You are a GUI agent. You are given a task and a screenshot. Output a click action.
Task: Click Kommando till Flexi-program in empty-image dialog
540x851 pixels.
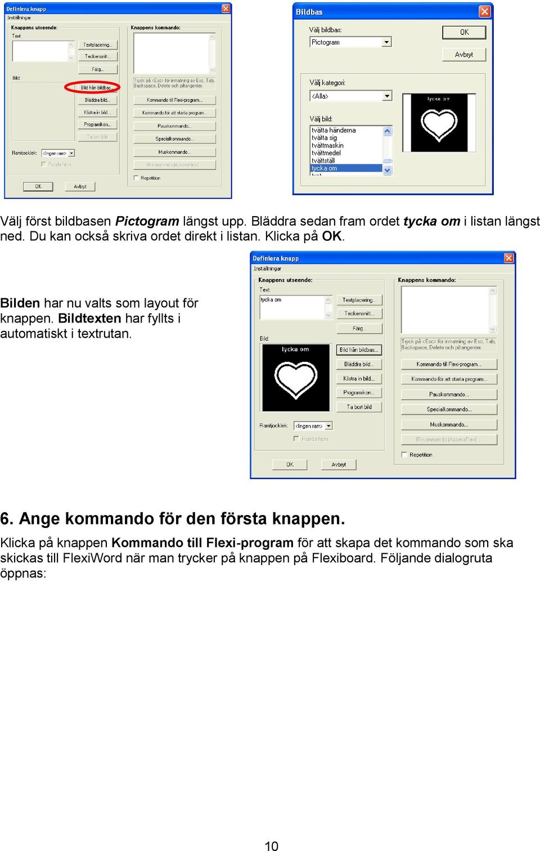pyautogui.click(x=174, y=100)
